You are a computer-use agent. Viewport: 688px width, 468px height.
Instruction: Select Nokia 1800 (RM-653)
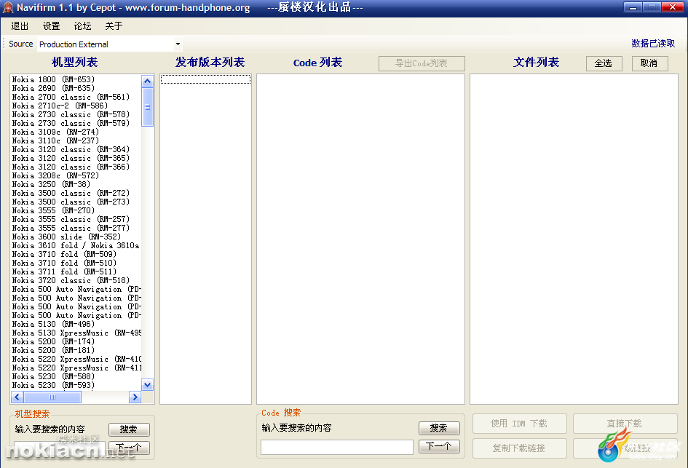(54, 79)
